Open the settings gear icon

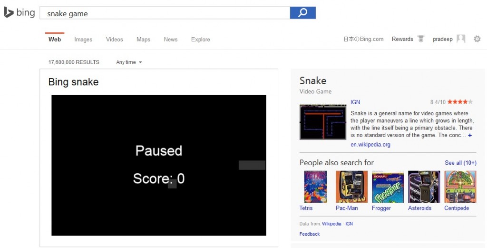(477, 39)
